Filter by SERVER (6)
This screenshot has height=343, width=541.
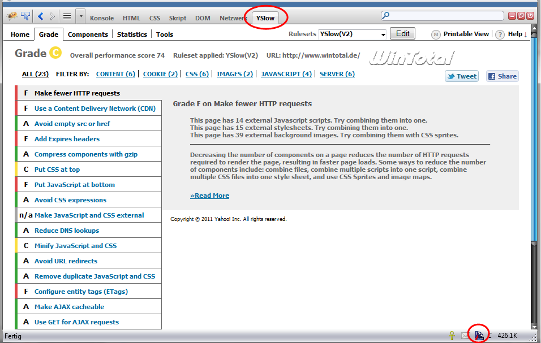(x=337, y=74)
